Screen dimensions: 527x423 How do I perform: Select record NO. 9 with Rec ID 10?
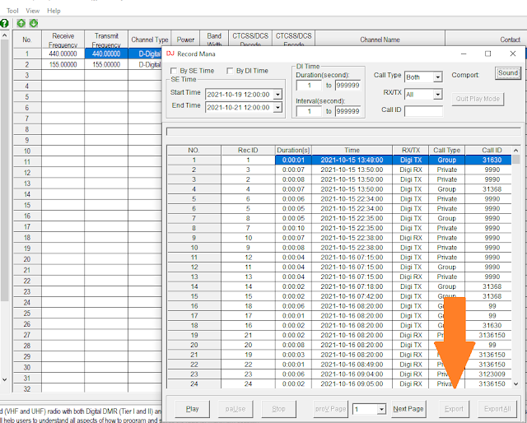pyautogui.click(x=339, y=238)
